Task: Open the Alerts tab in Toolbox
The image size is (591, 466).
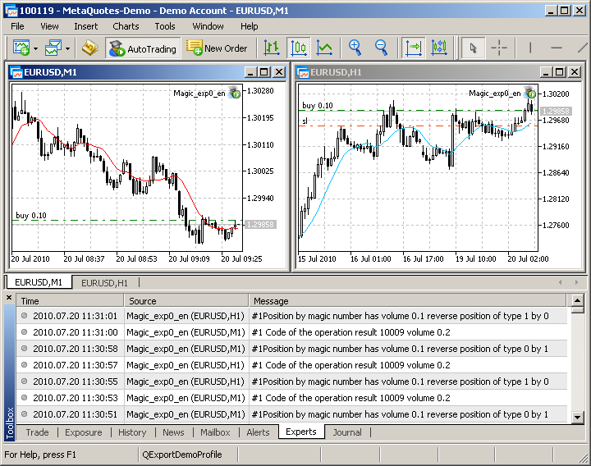Action: [258, 432]
